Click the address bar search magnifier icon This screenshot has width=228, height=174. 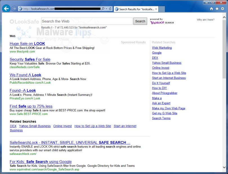click(x=103, y=9)
